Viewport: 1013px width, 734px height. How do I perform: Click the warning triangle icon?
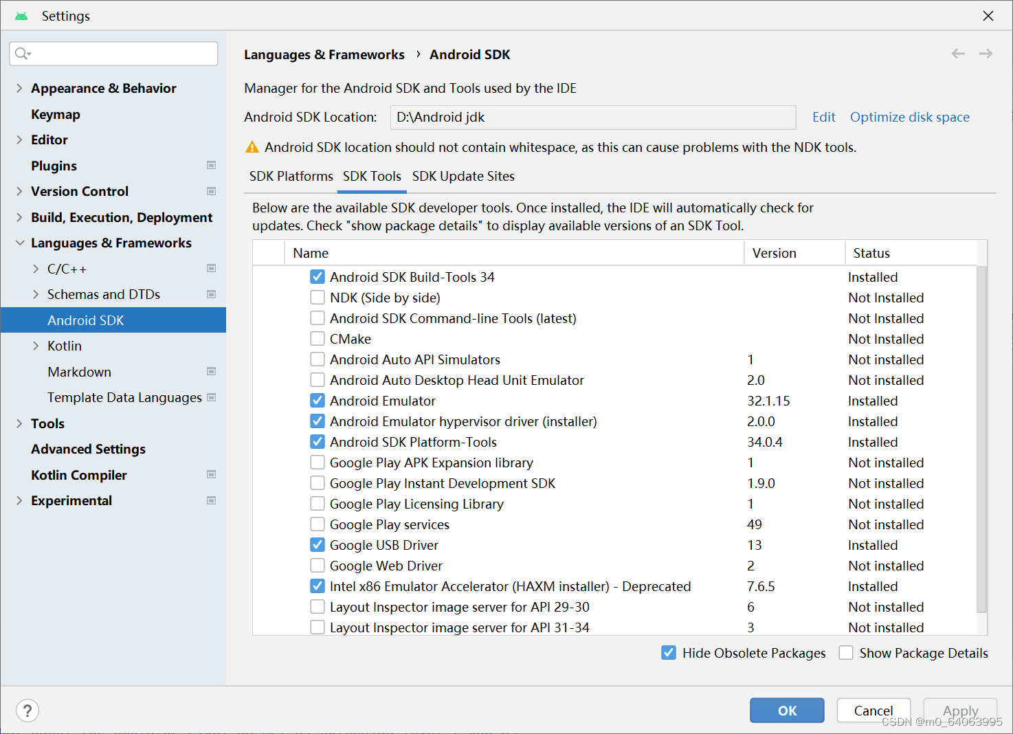coord(252,147)
